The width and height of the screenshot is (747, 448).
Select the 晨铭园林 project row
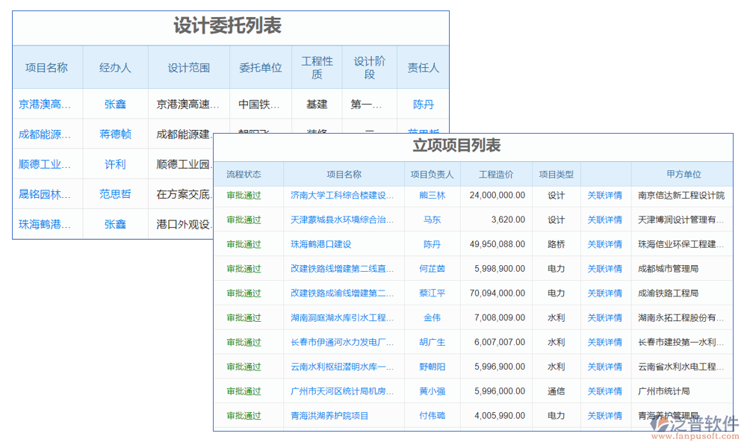tap(46, 193)
